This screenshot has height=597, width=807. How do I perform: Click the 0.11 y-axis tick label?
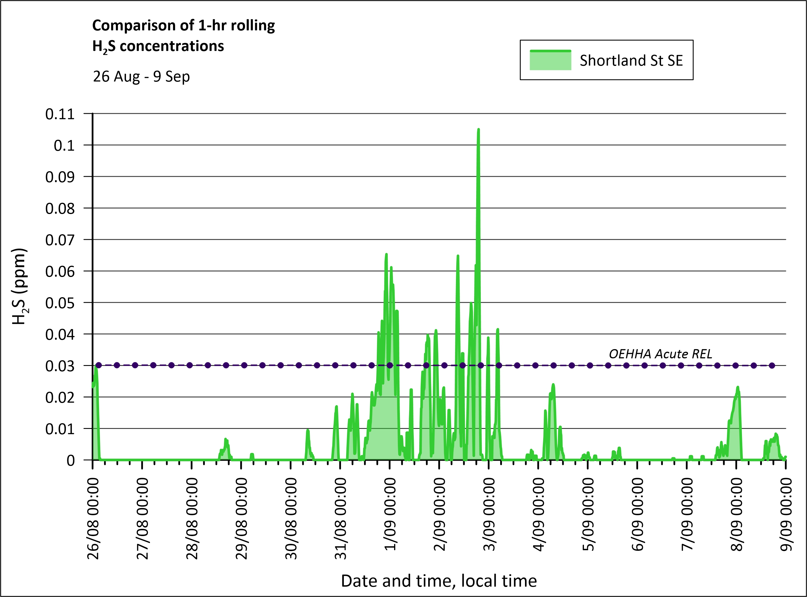(60, 114)
